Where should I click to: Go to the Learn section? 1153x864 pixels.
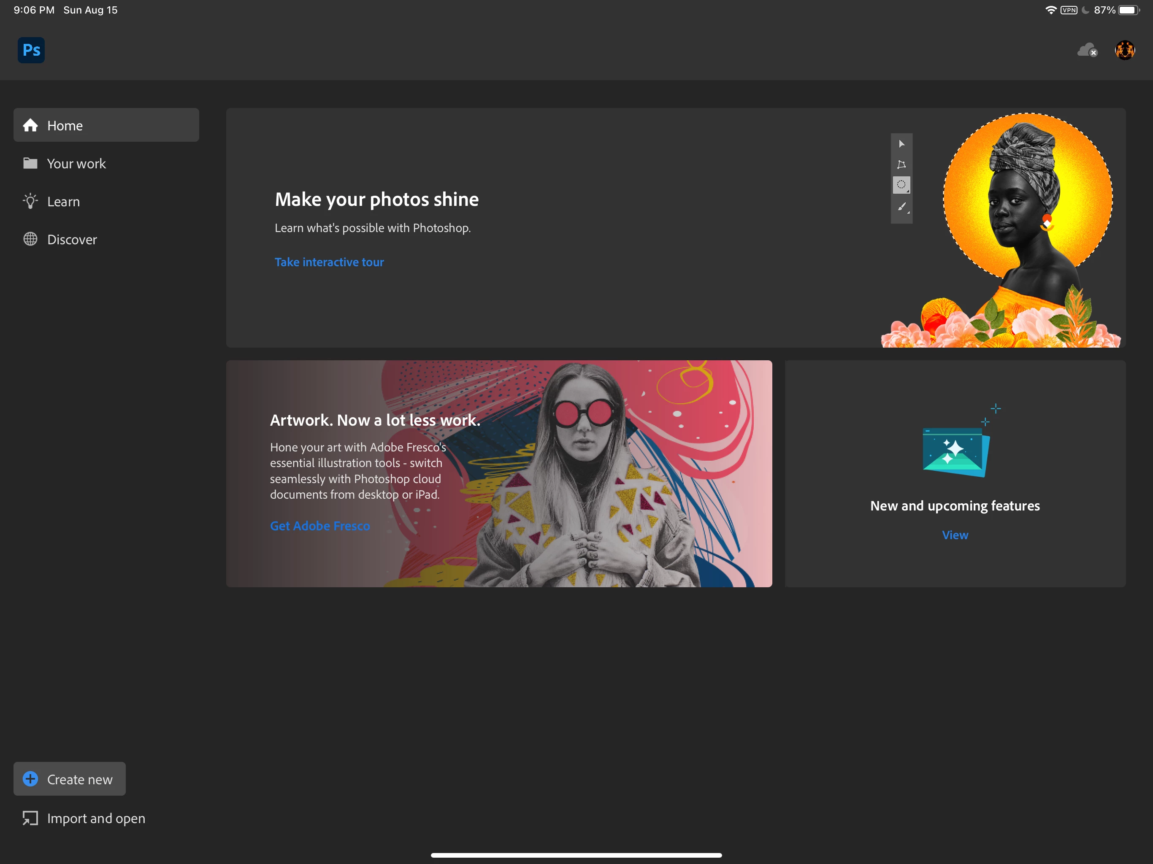[x=64, y=202]
